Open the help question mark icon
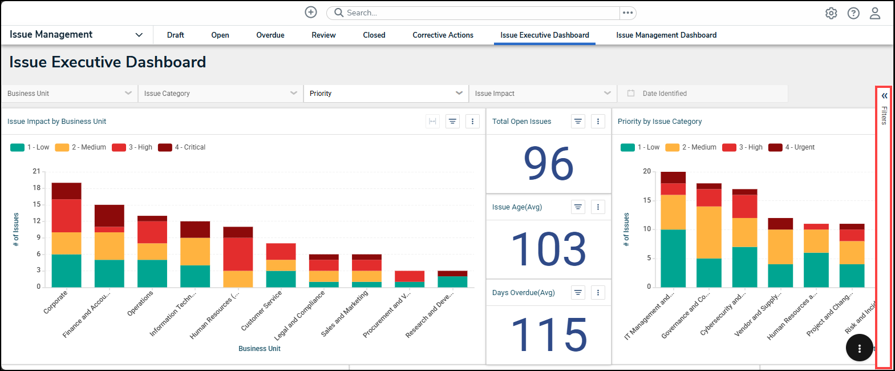 pos(853,13)
